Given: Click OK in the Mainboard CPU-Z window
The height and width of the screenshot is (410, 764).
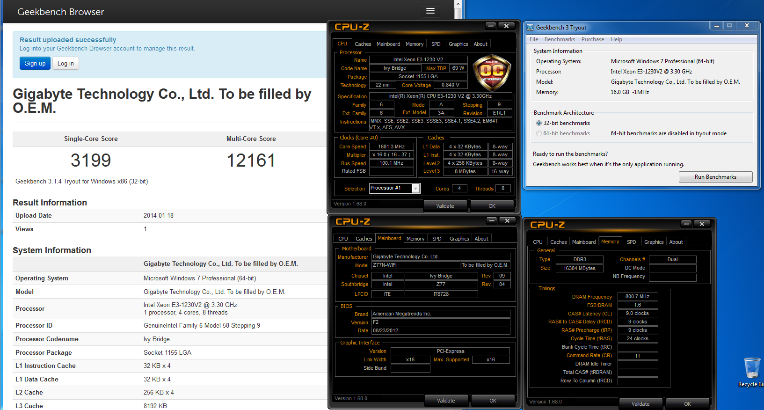Looking at the screenshot, I should tap(493, 401).
